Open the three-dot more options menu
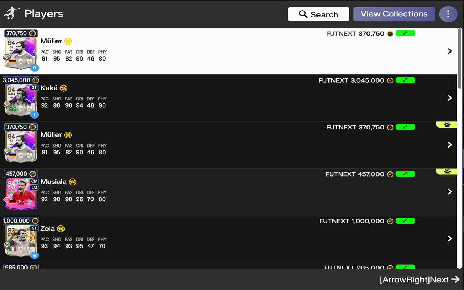The width and height of the screenshot is (464, 290). click(x=448, y=14)
